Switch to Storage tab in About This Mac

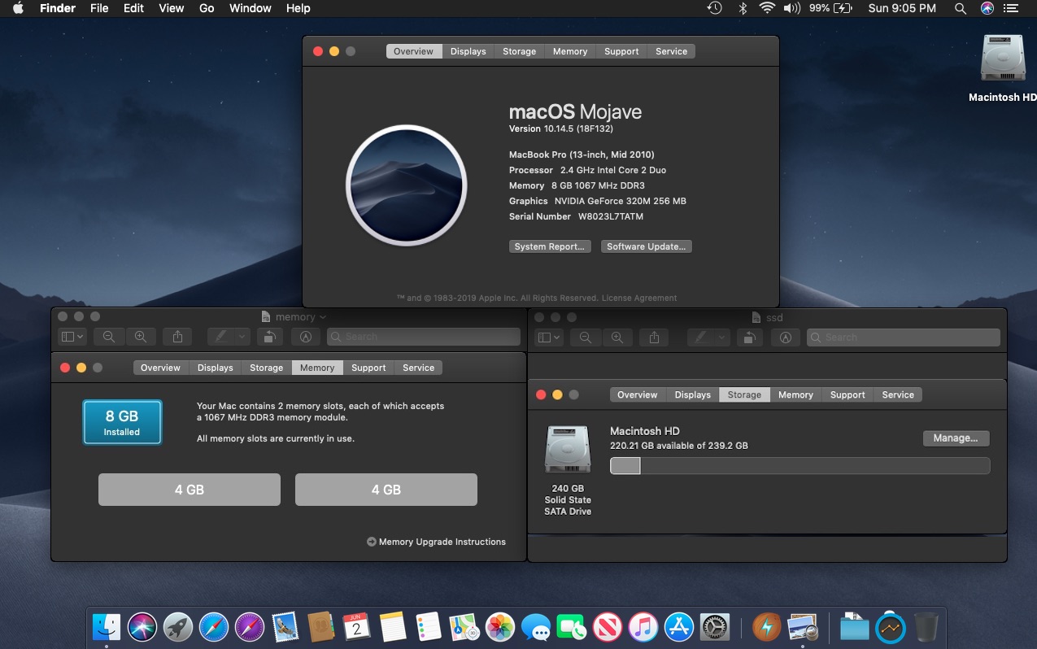tap(519, 51)
